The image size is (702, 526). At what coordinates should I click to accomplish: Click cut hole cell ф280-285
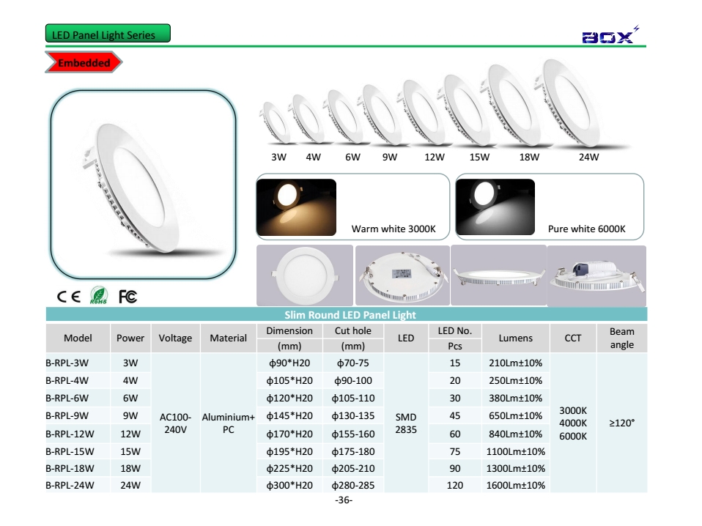click(353, 485)
